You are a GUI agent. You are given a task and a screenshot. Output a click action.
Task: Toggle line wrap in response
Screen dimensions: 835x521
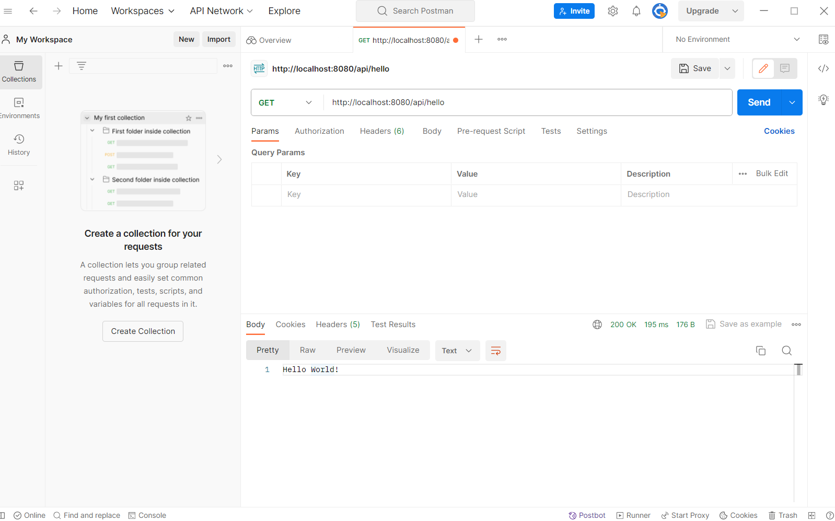(496, 351)
